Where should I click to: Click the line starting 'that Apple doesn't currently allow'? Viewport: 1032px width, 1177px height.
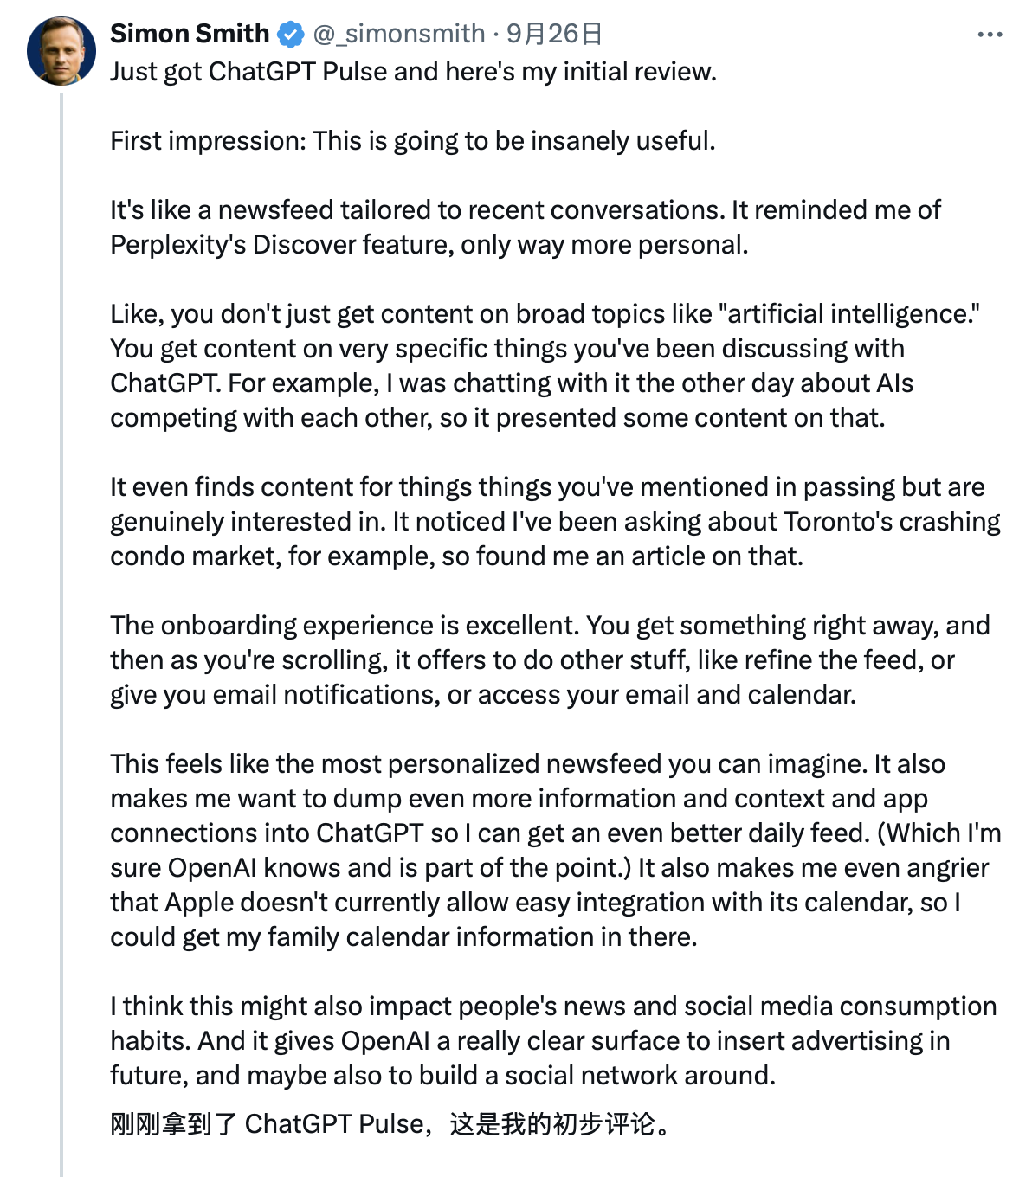(x=535, y=902)
